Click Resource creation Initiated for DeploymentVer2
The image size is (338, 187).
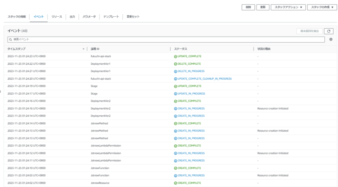(x=273, y=108)
